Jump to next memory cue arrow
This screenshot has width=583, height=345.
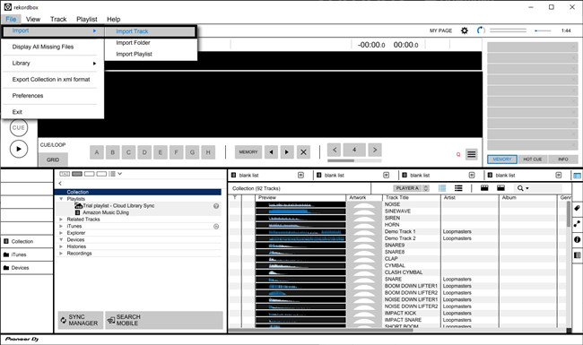click(287, 152)
